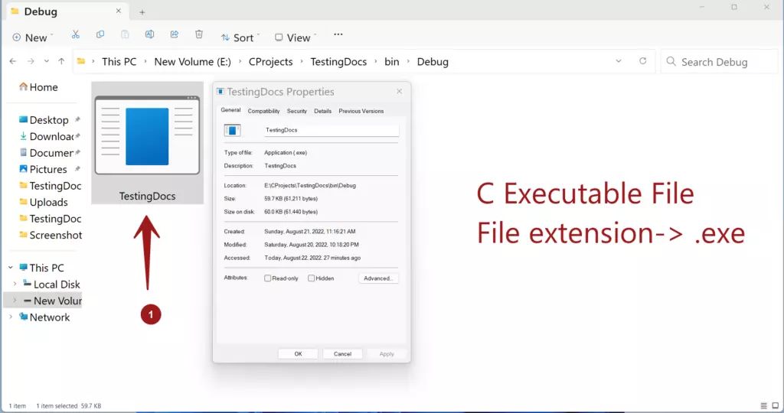This screenshot has width=784, height=413.
Task: Click the Rename icon in toolbar
Action: 149,34
